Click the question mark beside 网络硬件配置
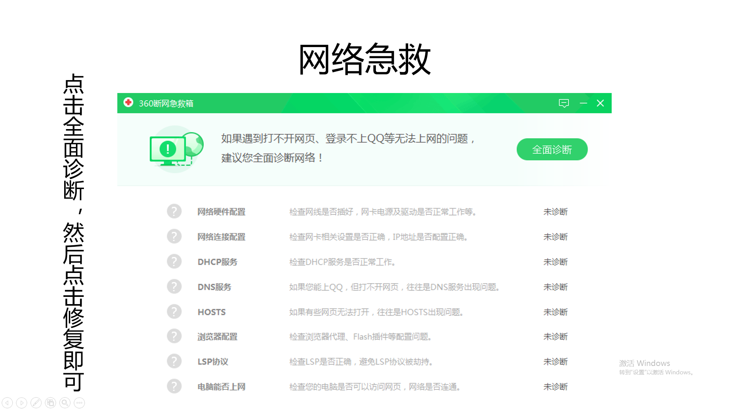 coord(174,211)
